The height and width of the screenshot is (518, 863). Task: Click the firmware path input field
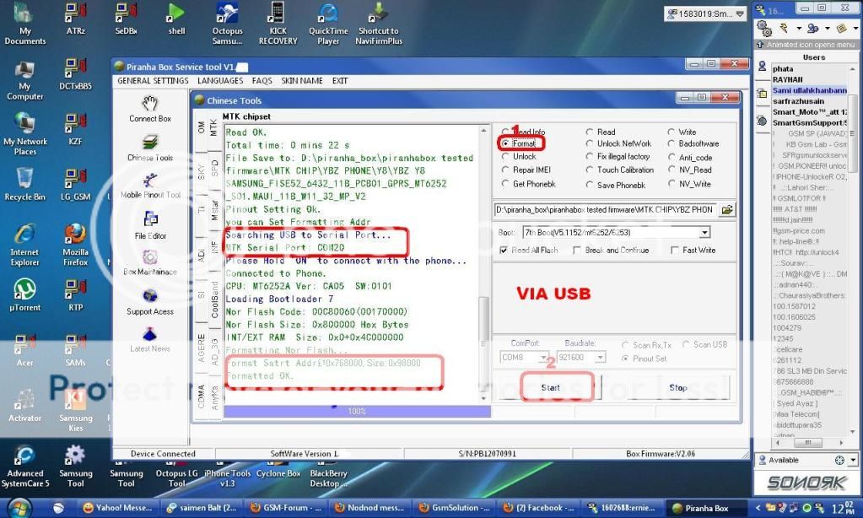coord(607,210)
